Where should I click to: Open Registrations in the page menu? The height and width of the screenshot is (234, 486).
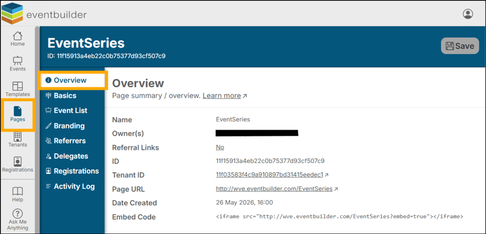tap(72, 171)
